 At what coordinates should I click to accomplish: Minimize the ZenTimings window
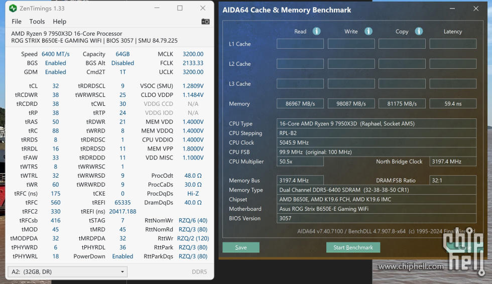157,8
